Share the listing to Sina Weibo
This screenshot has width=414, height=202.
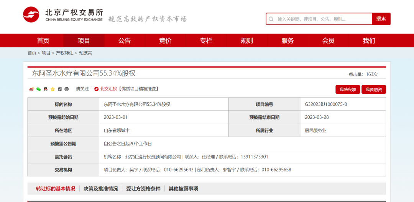coord(31,89)
